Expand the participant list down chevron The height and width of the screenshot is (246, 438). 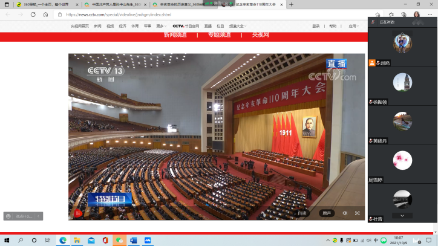[402, 215]
